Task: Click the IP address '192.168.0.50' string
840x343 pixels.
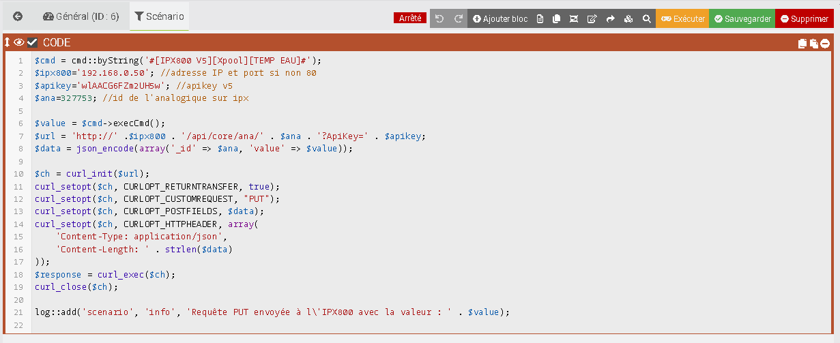Action: pyautogui.click(x=115, y=73)
